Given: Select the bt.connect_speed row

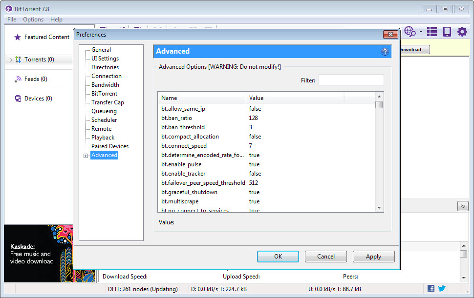Looking at the screenshot, I should (266, 146).
